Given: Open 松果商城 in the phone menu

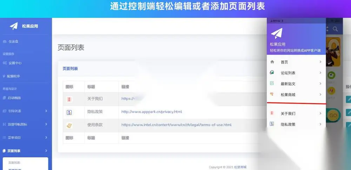Looking at the screenshot, I should (288, 95).
